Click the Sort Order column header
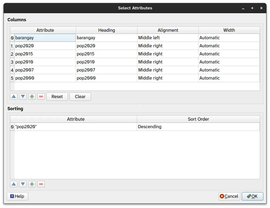This screenshot has height=208, width=270. [x=198, y=119]
